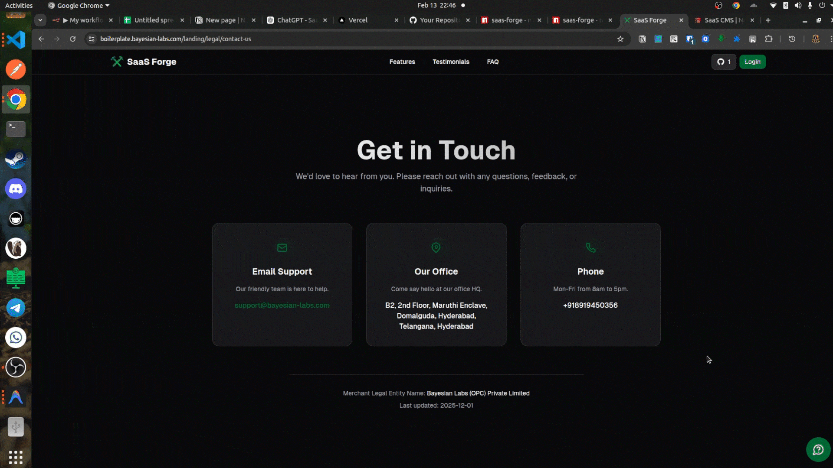This screenshot has width=833, height=468.
Task: Open Visual Studio Code from dock
Action: point(16,40)
